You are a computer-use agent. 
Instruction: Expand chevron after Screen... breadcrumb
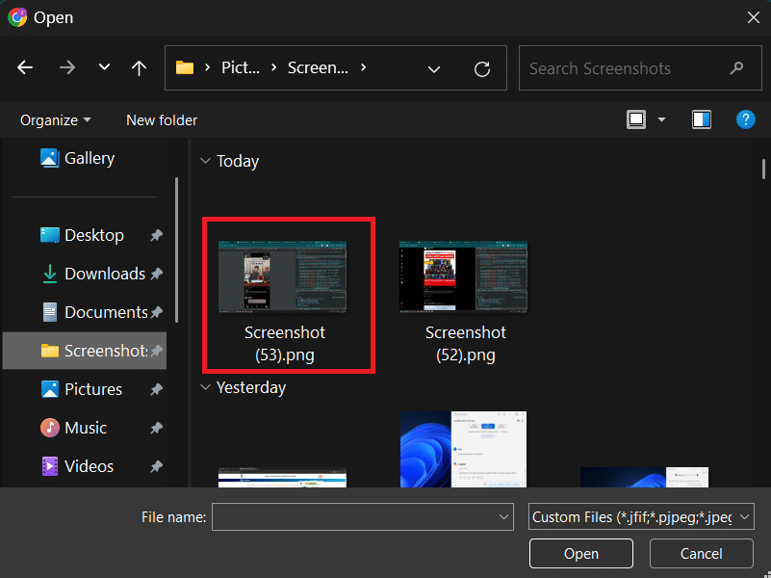click(364, 67)
